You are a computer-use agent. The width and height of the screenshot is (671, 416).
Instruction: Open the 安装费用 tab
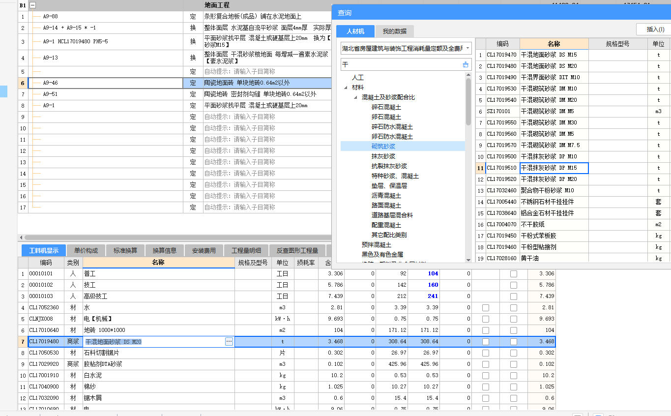coord(204,250)
